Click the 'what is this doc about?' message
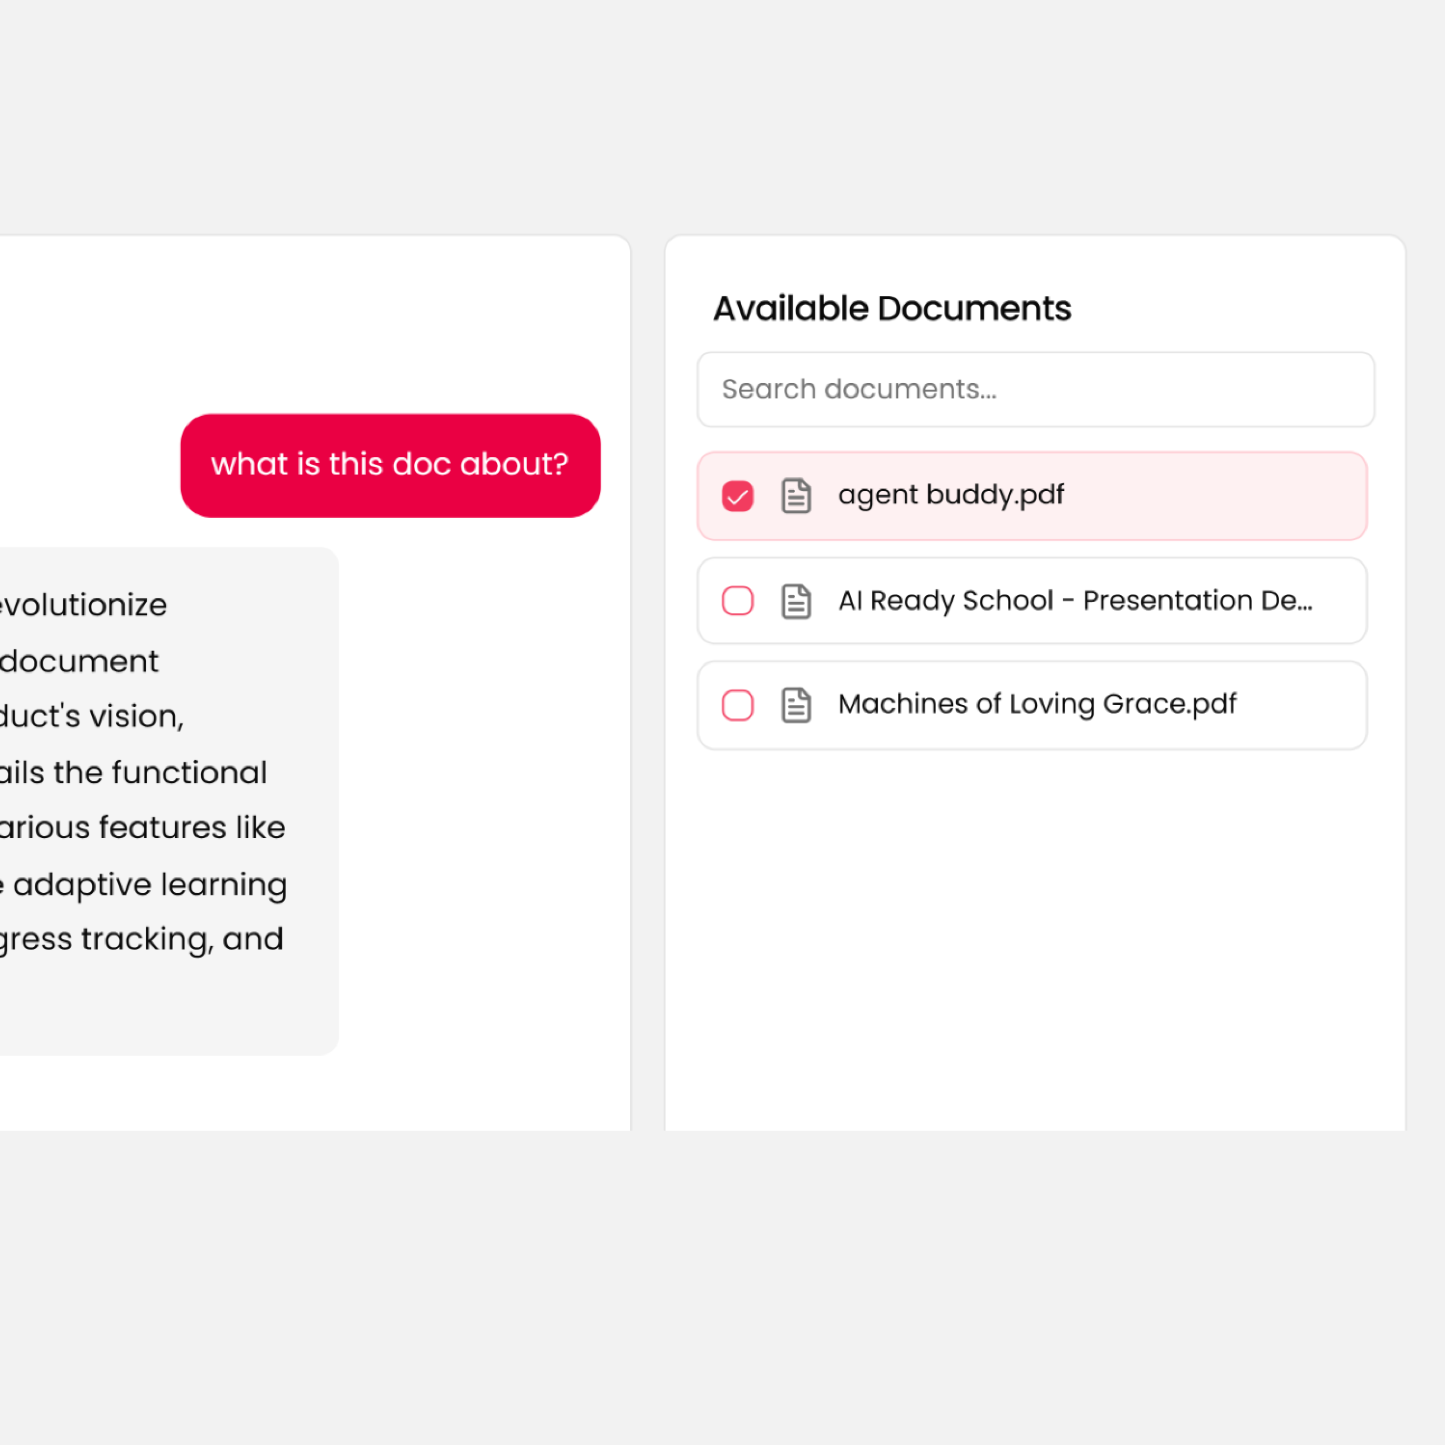The image size is (1445, 1445). tap(390, 465)
